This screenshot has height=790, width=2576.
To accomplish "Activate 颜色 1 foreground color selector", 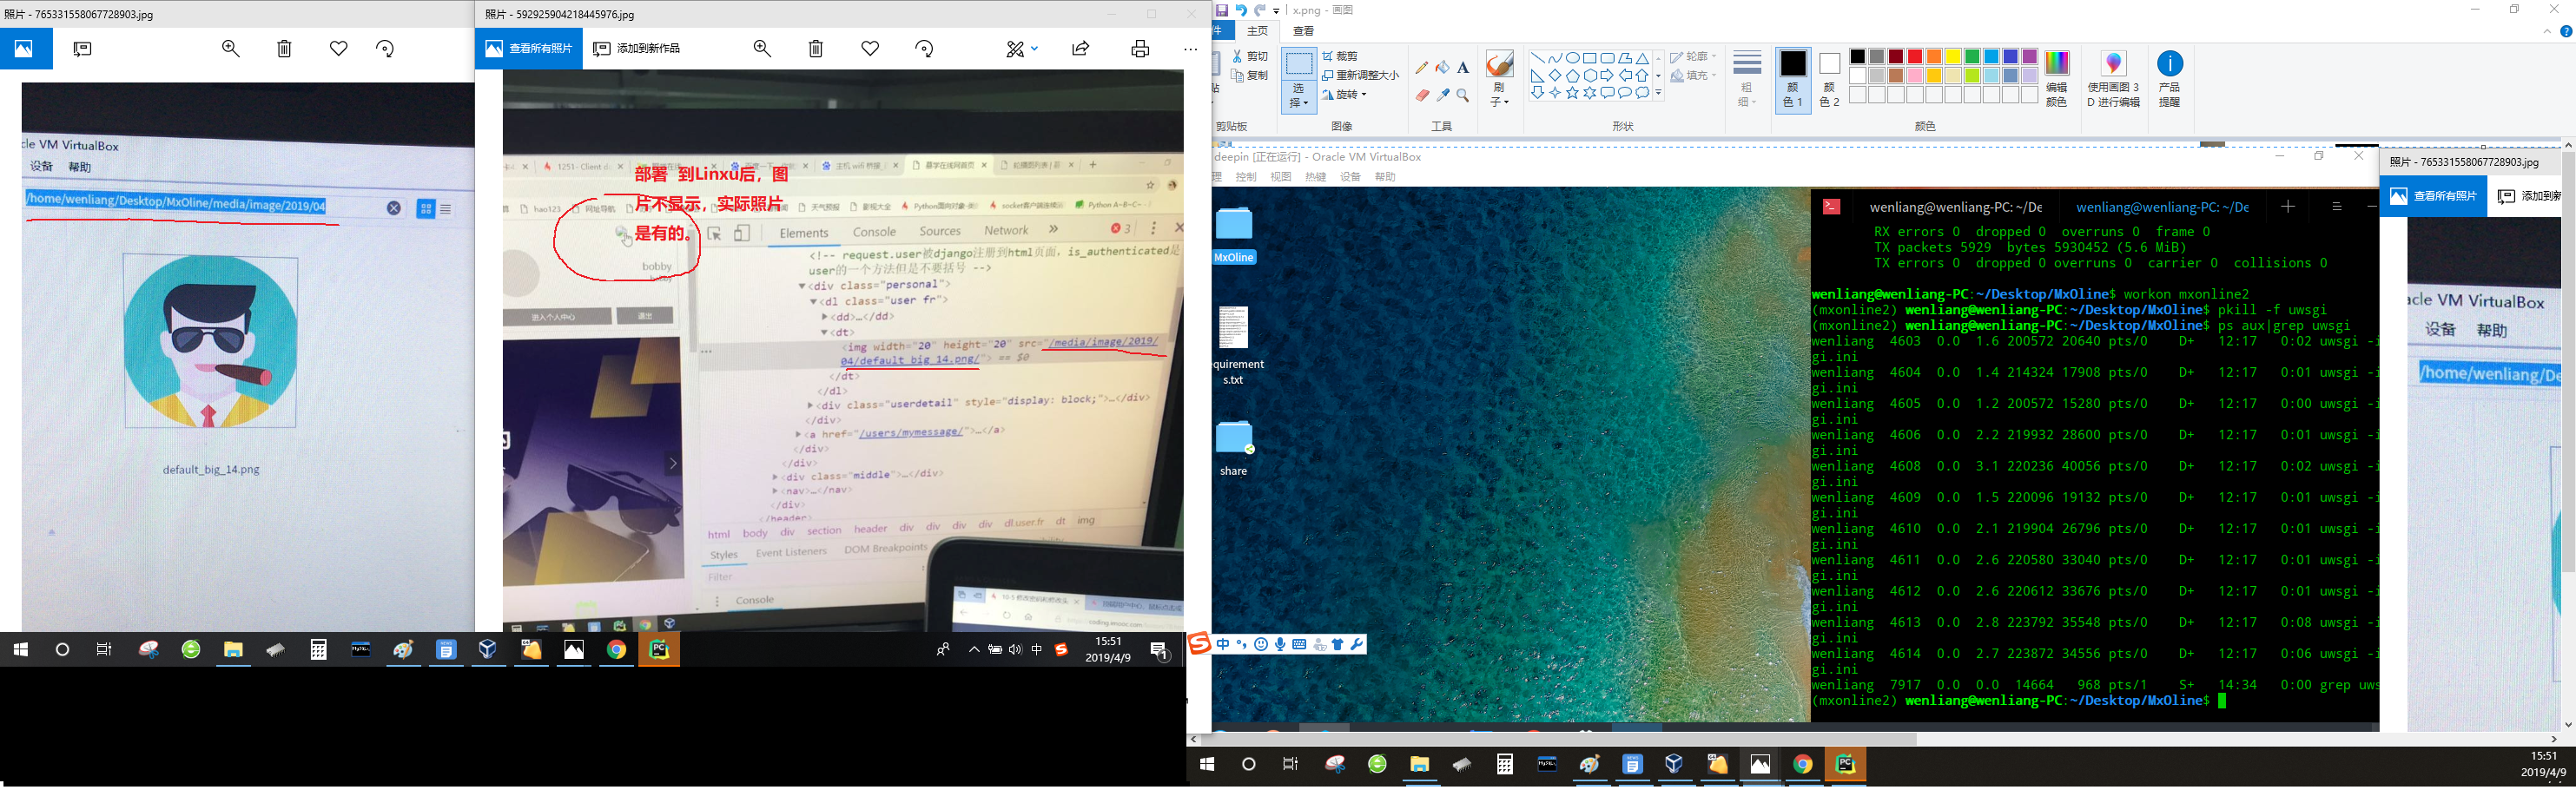I will [x=1793, y=79].
